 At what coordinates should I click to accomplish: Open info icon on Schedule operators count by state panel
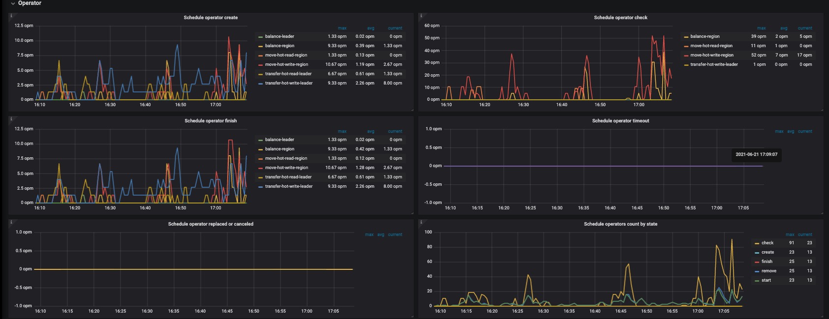click(421, 222)
